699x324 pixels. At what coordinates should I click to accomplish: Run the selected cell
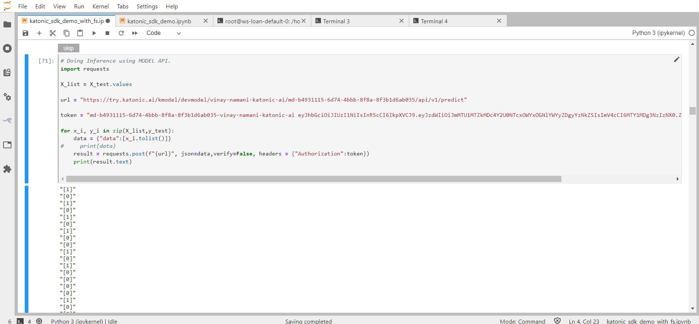[94, 33]
